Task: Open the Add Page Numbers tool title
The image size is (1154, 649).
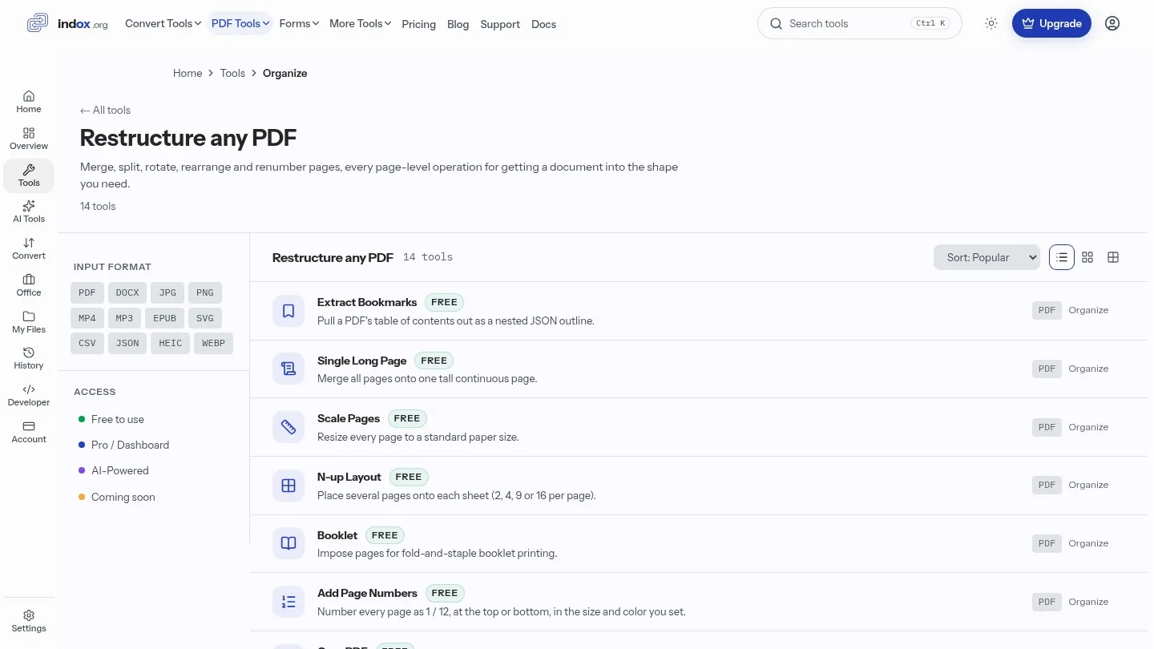Action: point(367,593)
